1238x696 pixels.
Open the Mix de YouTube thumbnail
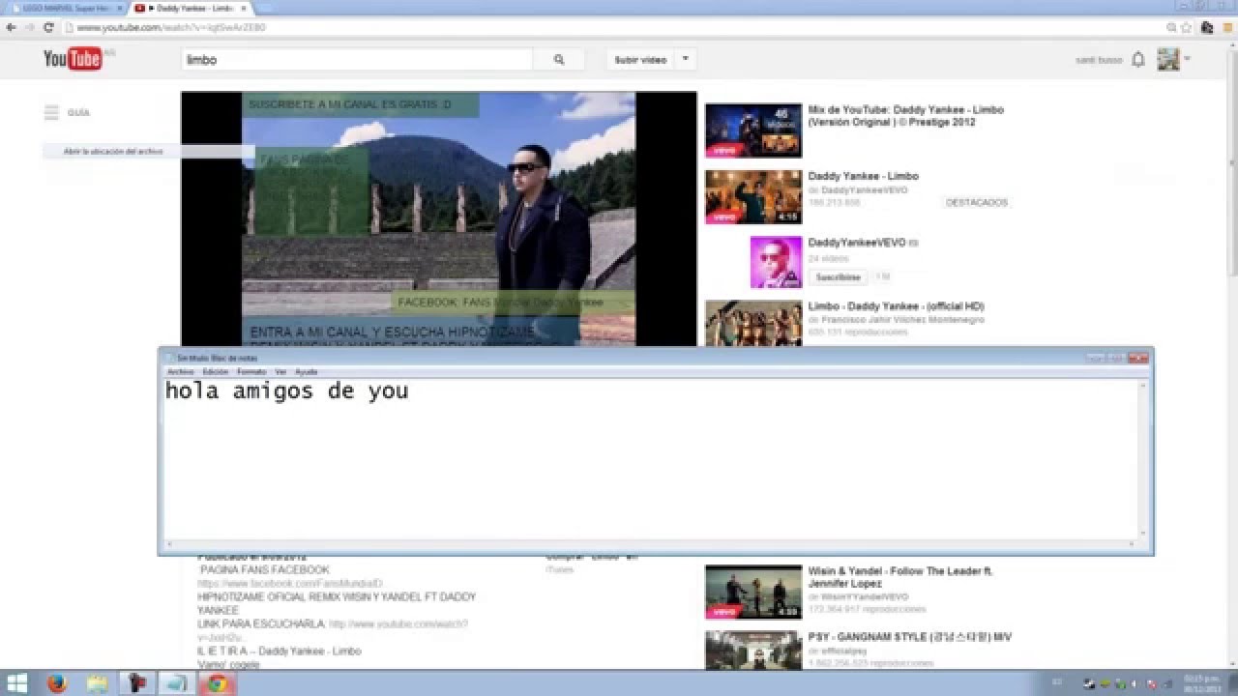(753, 130)
